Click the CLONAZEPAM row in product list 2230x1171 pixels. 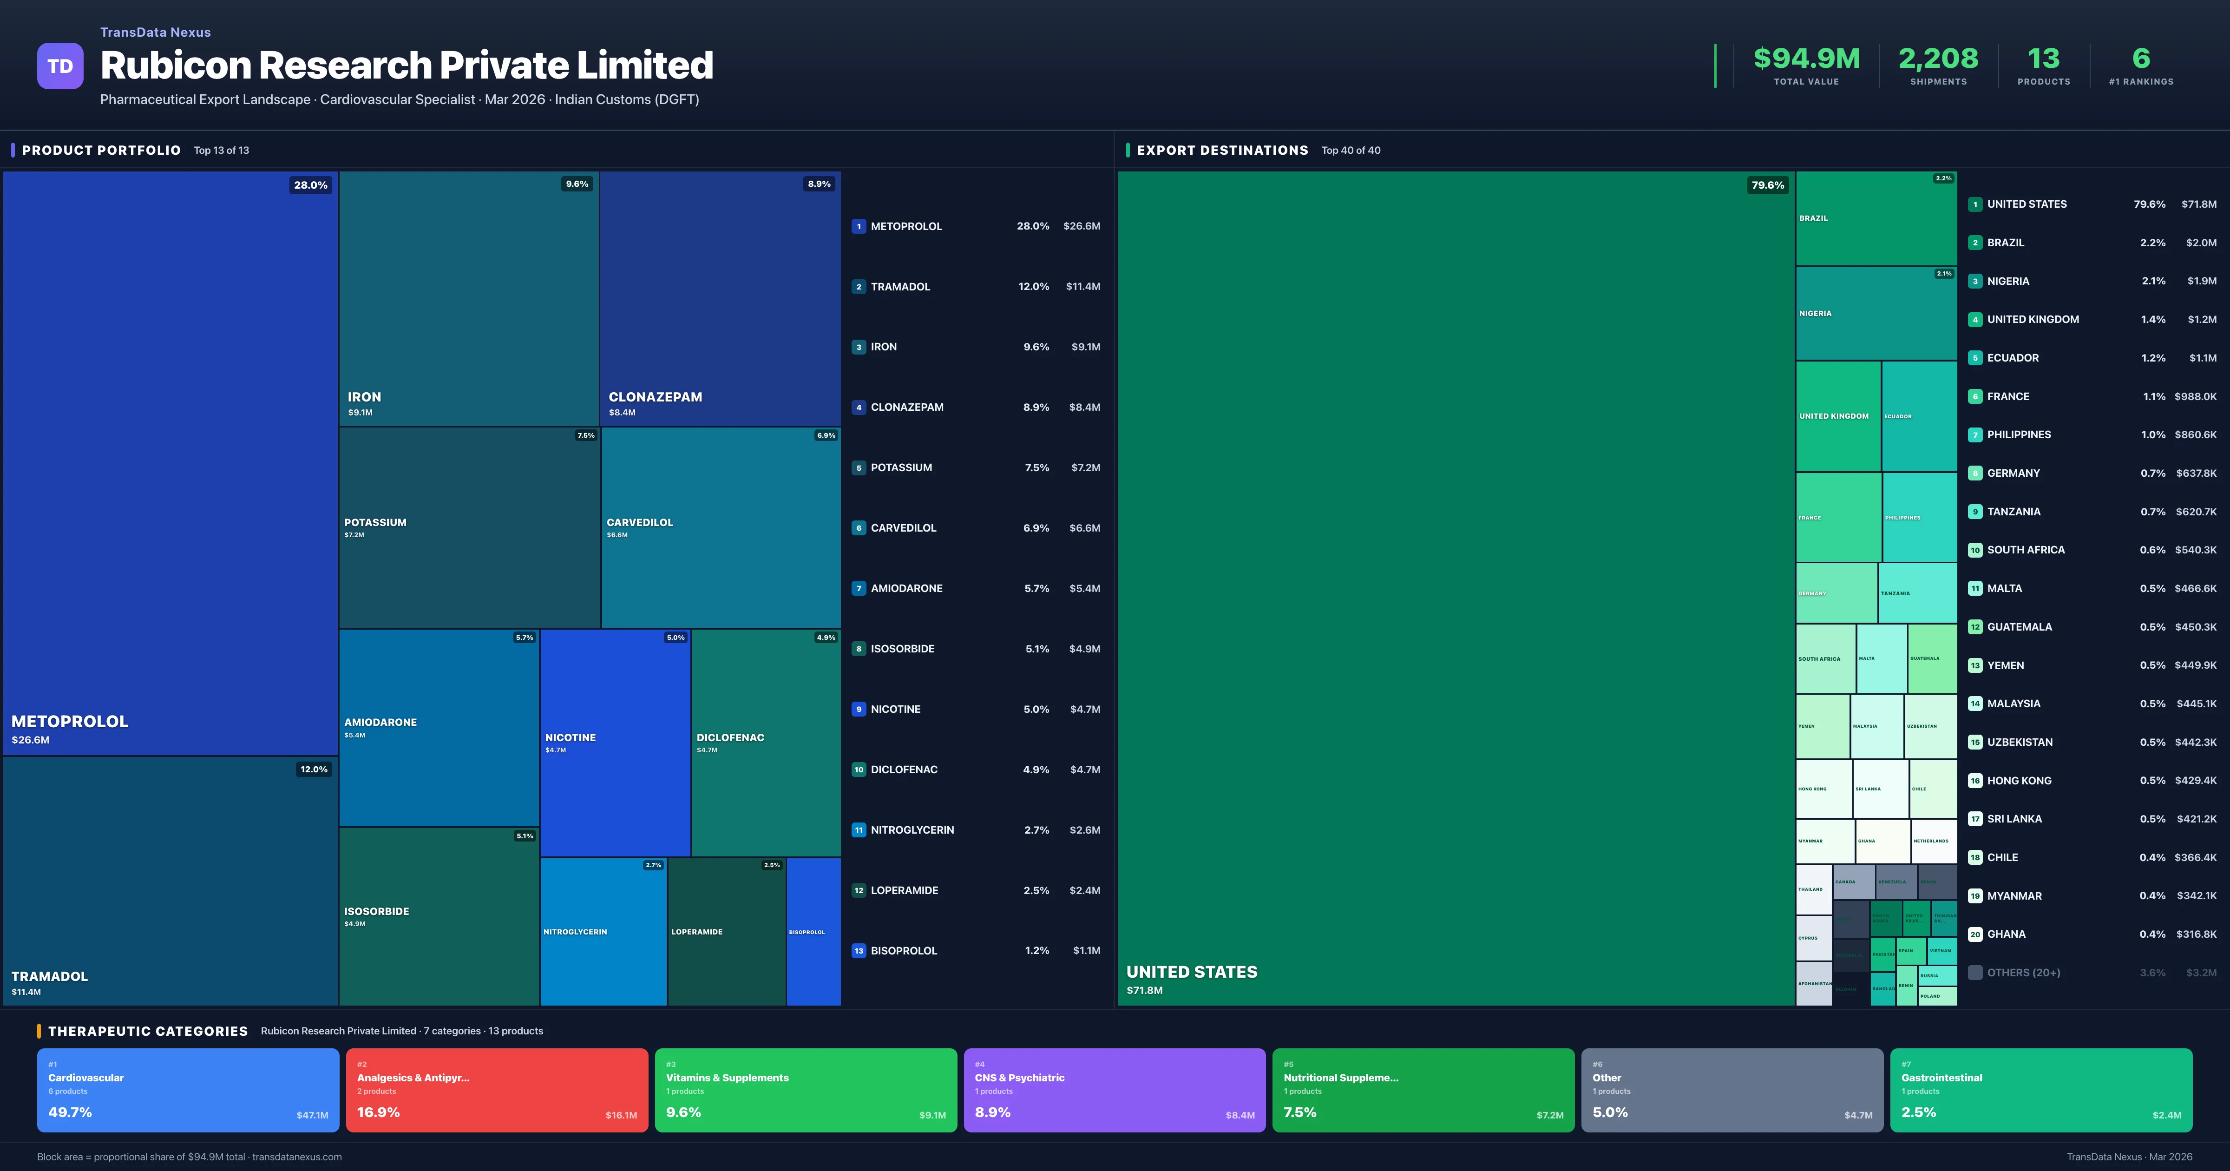click(x=976, y=407)
